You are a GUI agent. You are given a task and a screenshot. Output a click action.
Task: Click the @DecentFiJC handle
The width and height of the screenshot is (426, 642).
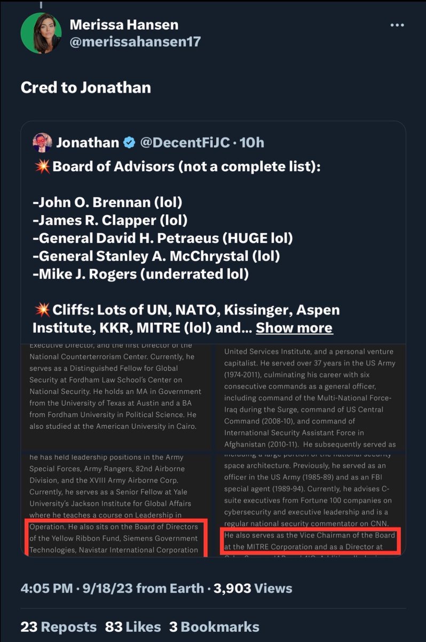(184, 143)
